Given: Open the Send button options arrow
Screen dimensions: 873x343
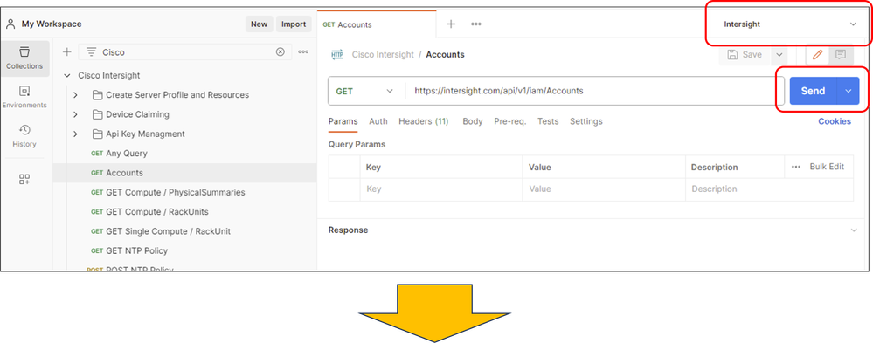Looking at the screenshot, I should click(849, 91).
